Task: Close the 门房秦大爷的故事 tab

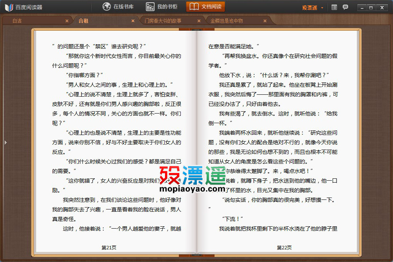Action: point(199,21)
